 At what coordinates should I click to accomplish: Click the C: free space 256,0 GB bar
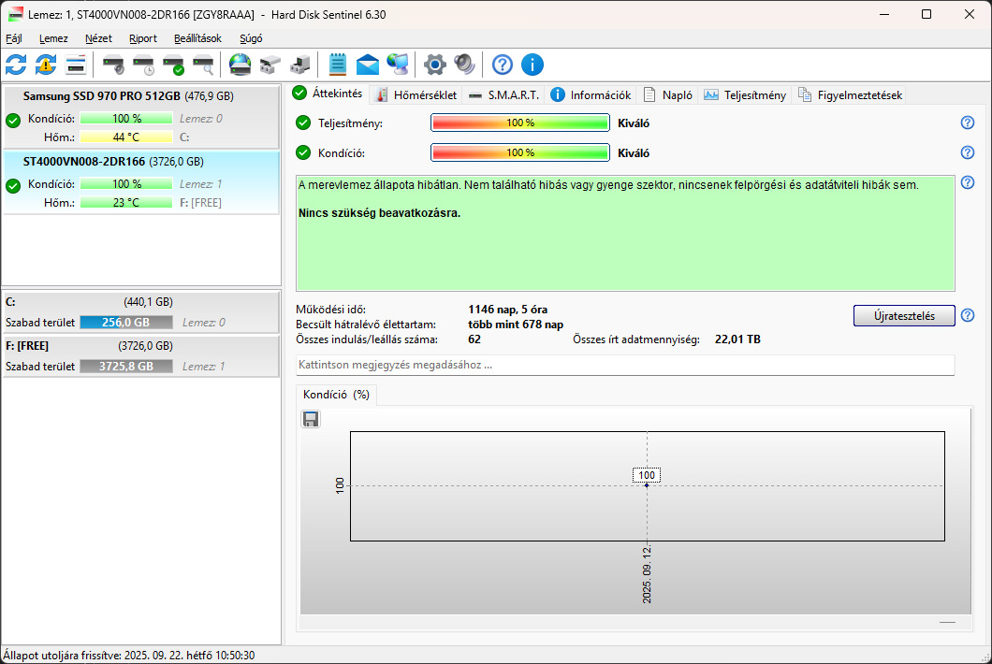[126, 323]
